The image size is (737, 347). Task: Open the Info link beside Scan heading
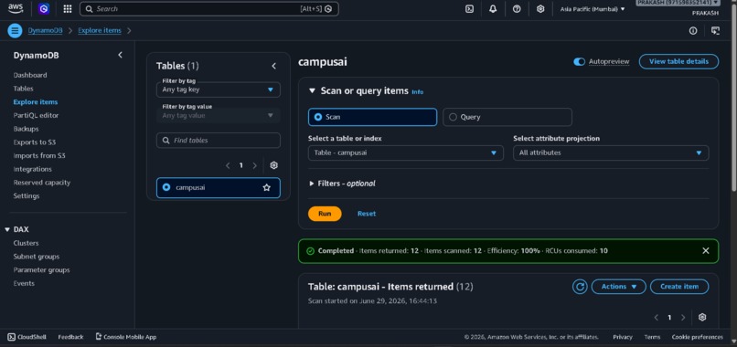pos(417,92)
